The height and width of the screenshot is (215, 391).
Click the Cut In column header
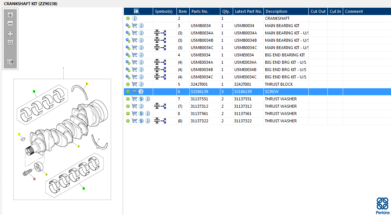(x=335, y=11)
